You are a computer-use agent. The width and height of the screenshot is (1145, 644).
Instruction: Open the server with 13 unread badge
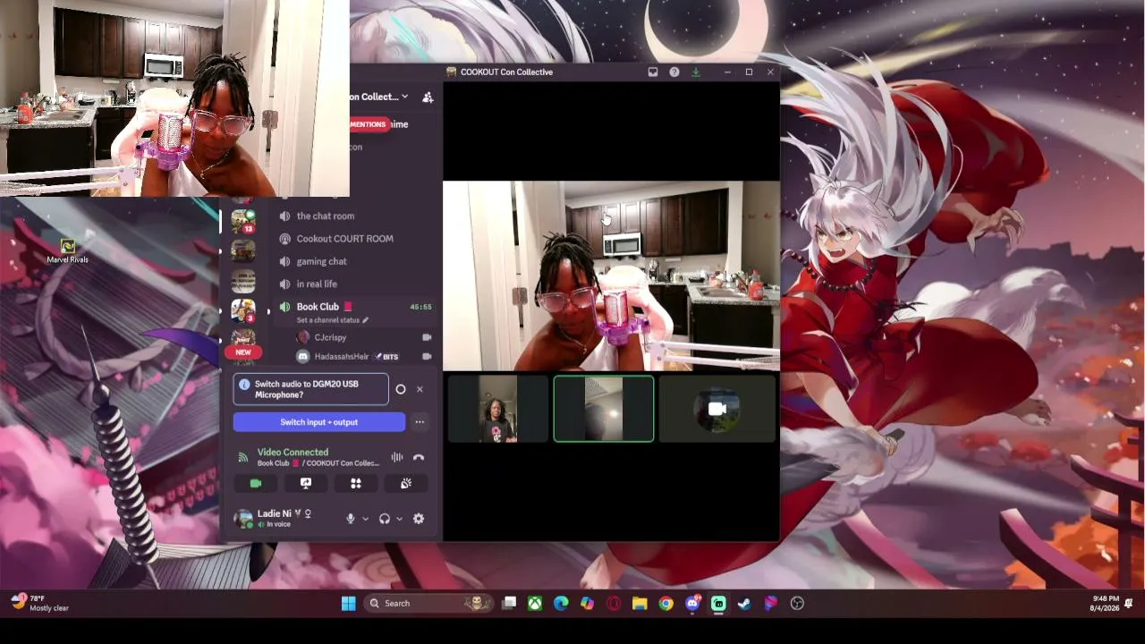point(242,221)
